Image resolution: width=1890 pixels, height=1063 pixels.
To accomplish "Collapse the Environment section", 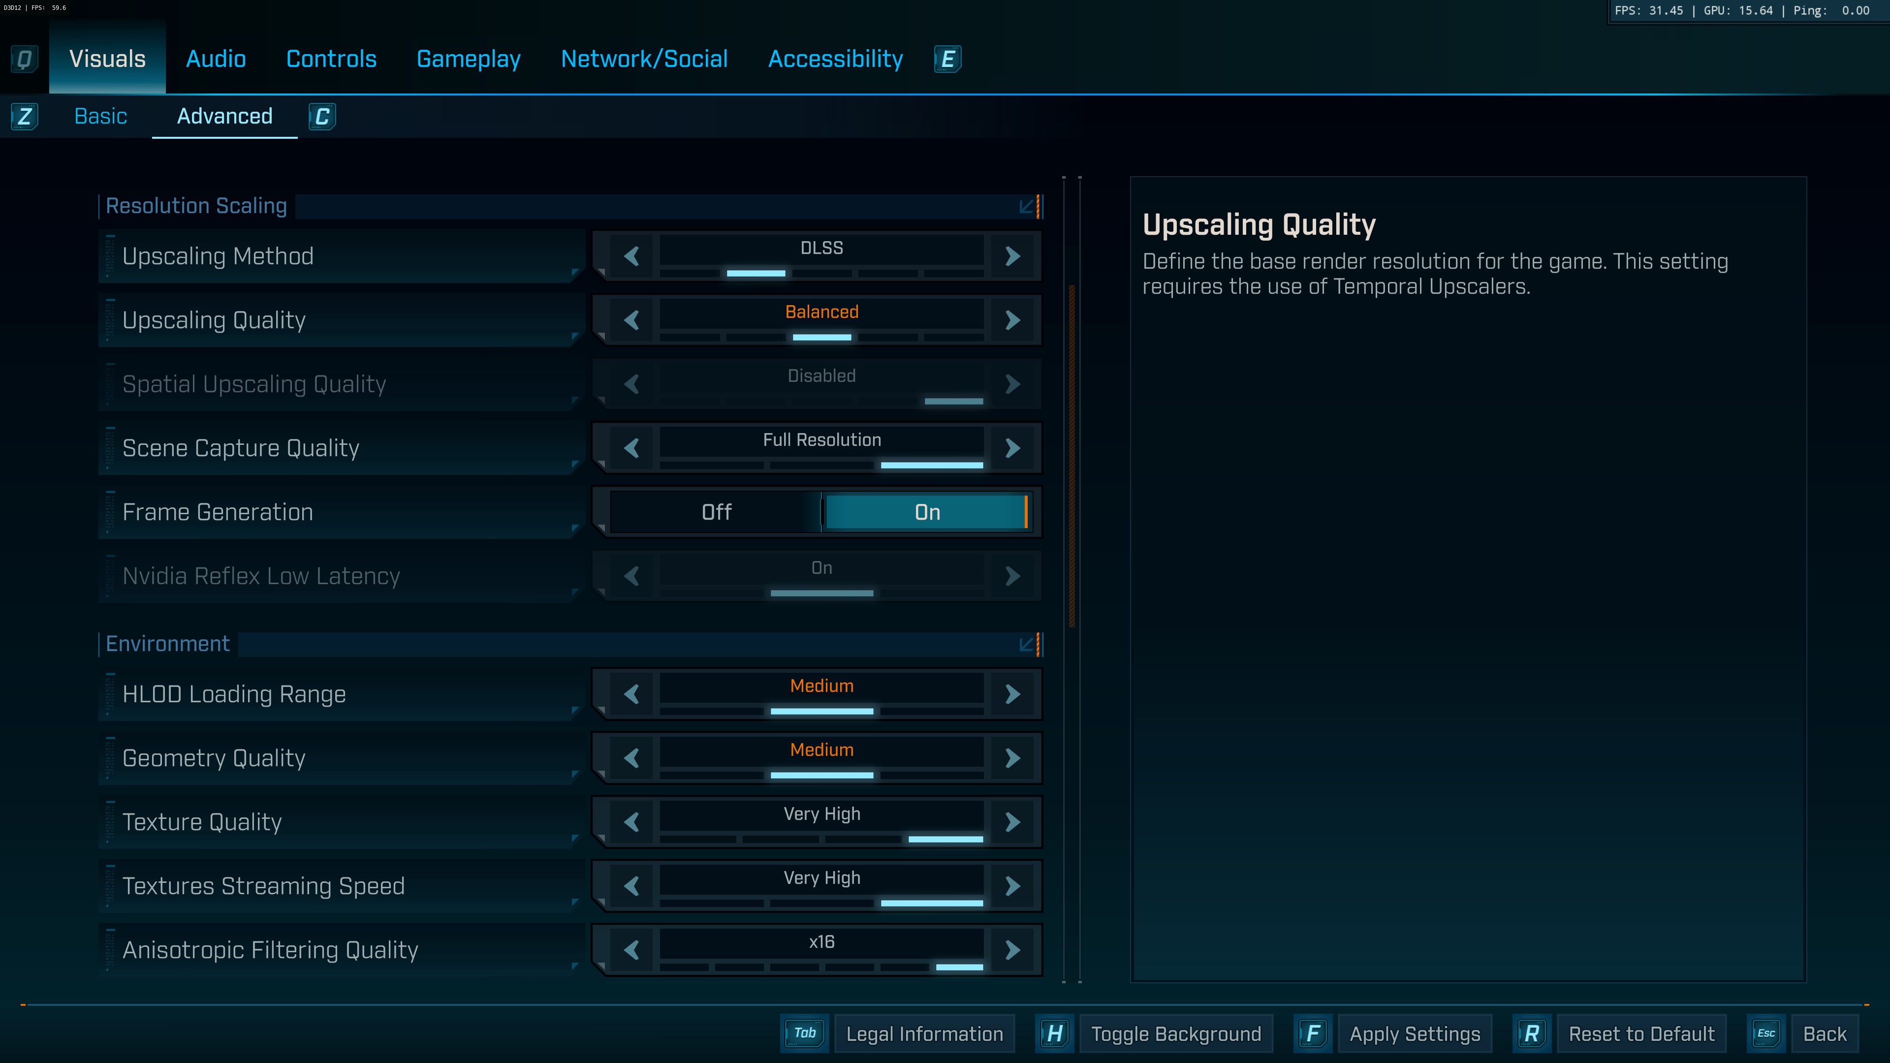I will [1026, 644].
